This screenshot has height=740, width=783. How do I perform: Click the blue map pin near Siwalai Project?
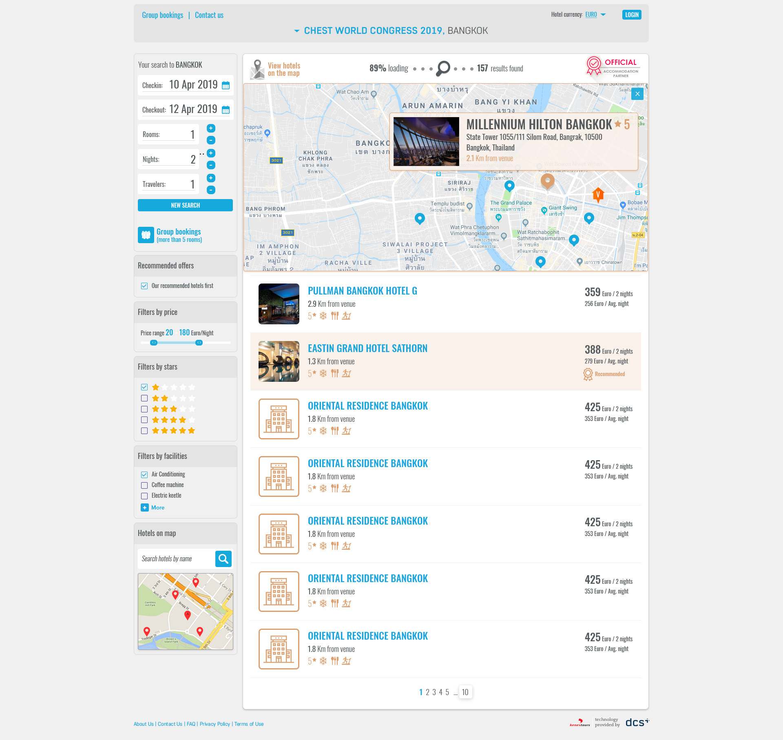coord(420,219)
